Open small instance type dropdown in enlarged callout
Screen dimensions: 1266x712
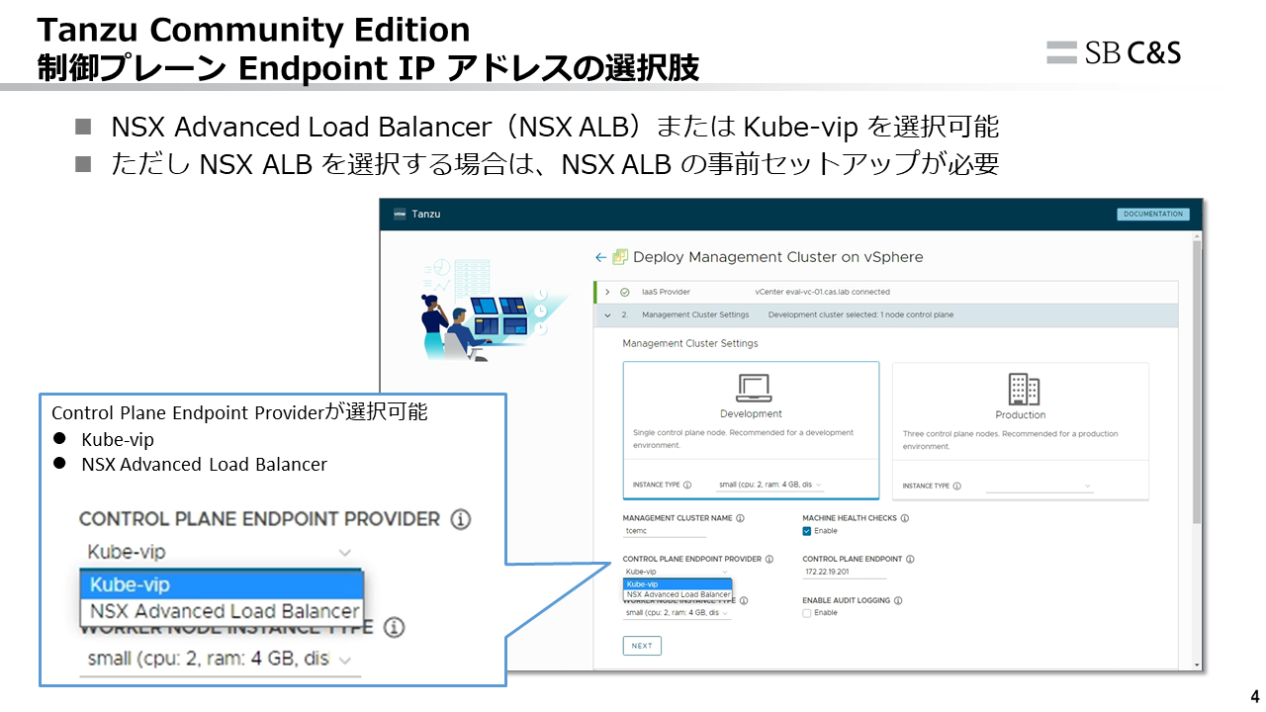pos(220,659)
